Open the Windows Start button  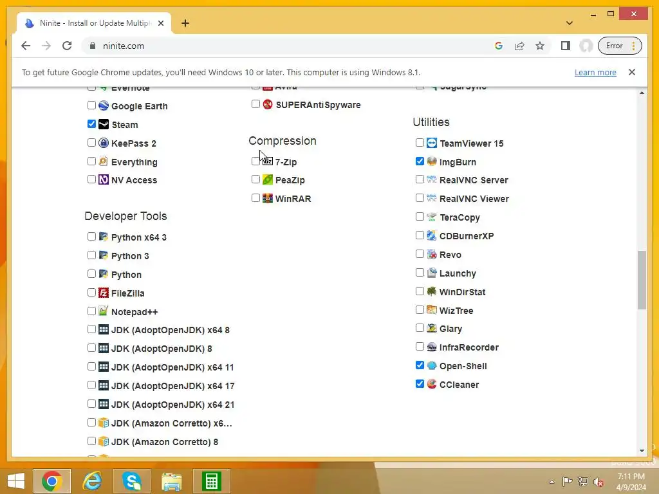[x=16, y=481]
